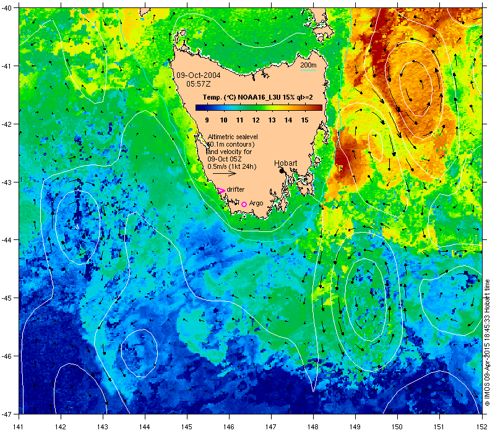Click the color bar tick label '11'

239,120
